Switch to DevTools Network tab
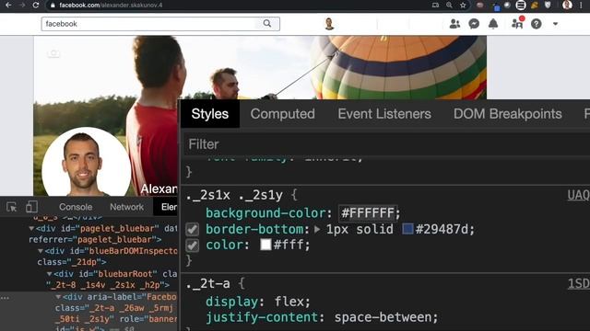The height and width of the screenshot is (331, 590). click(x=126, y=207)
